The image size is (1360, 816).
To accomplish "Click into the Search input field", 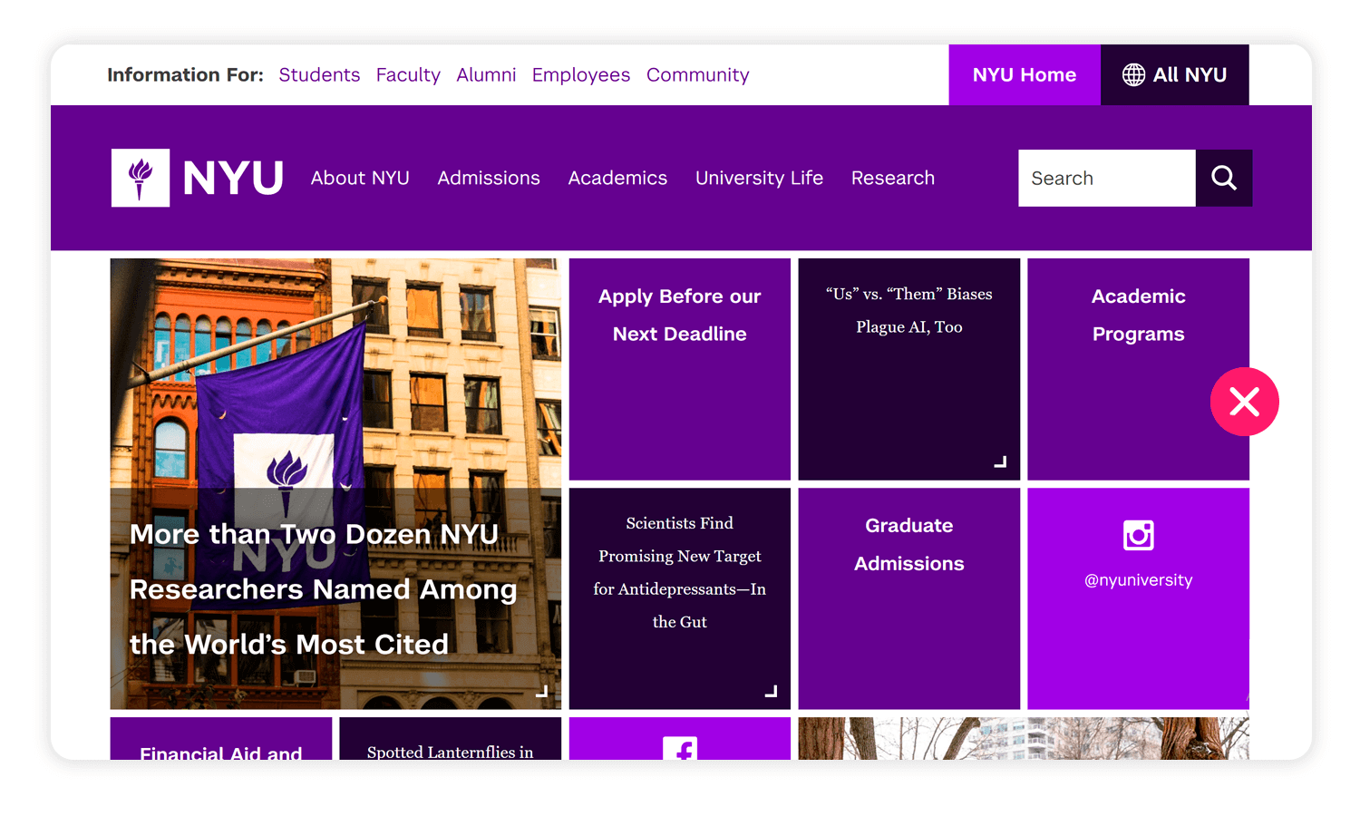I will tap(1107, 178).
